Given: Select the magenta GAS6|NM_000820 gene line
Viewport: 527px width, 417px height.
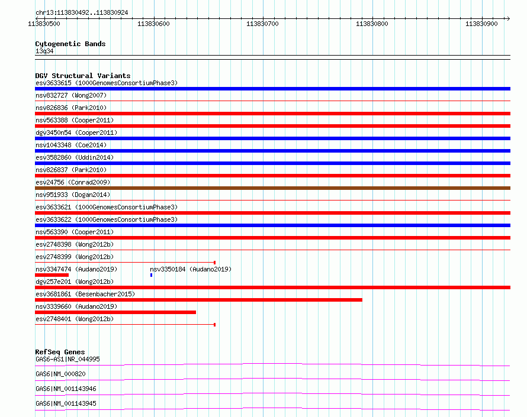Looking at the screenshot, I should pos(272,379).
